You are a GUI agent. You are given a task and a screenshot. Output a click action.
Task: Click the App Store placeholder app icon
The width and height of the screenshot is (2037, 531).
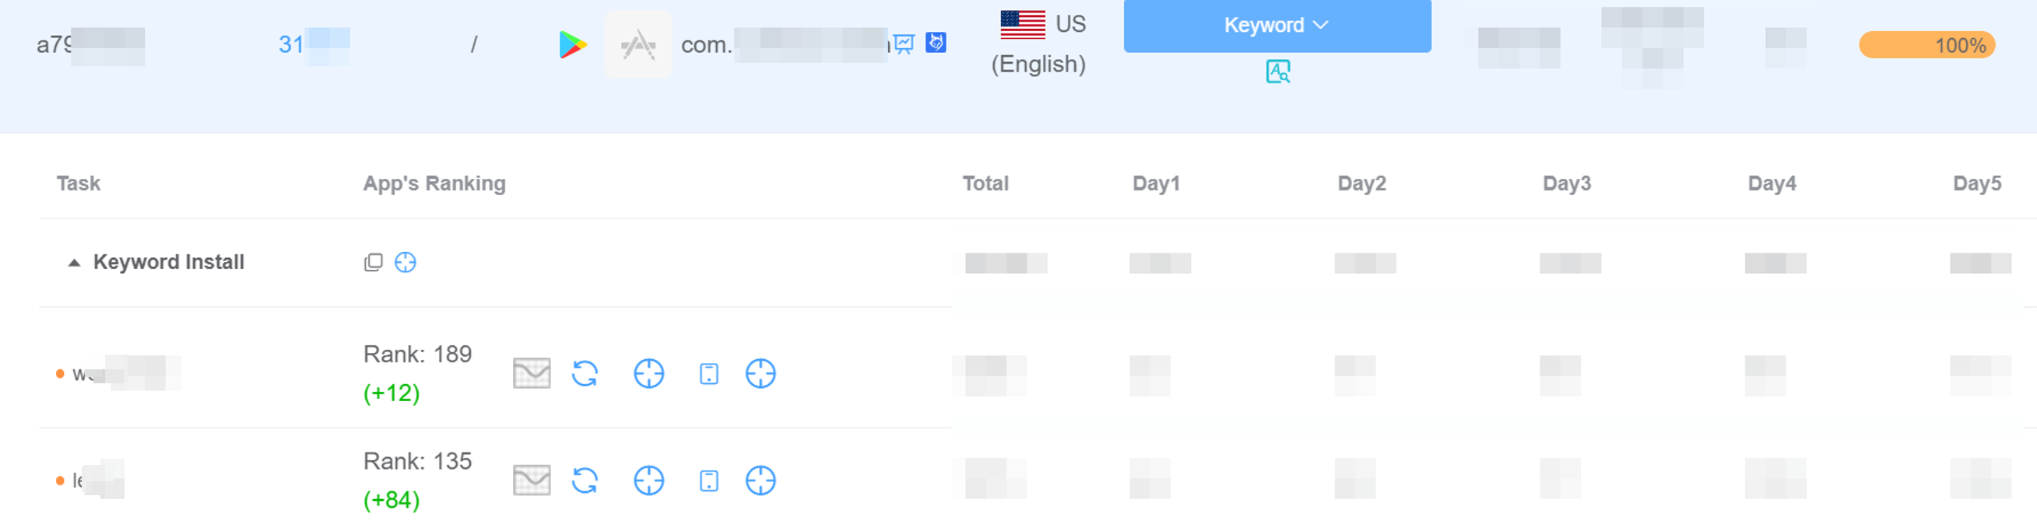click(638, 45)
